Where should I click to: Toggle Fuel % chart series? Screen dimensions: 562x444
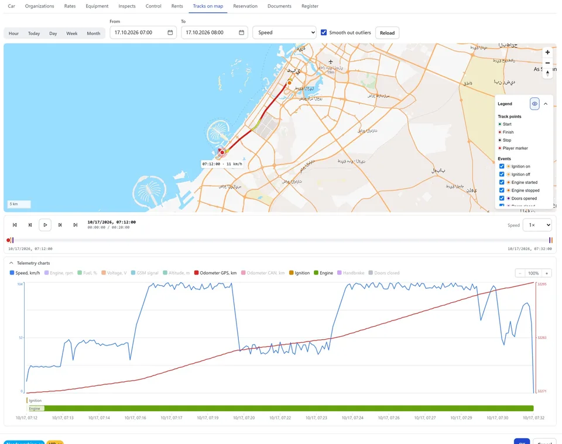click(x=87, y=273)
